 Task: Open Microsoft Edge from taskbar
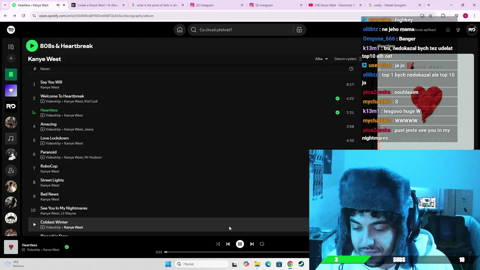[268, 264]
